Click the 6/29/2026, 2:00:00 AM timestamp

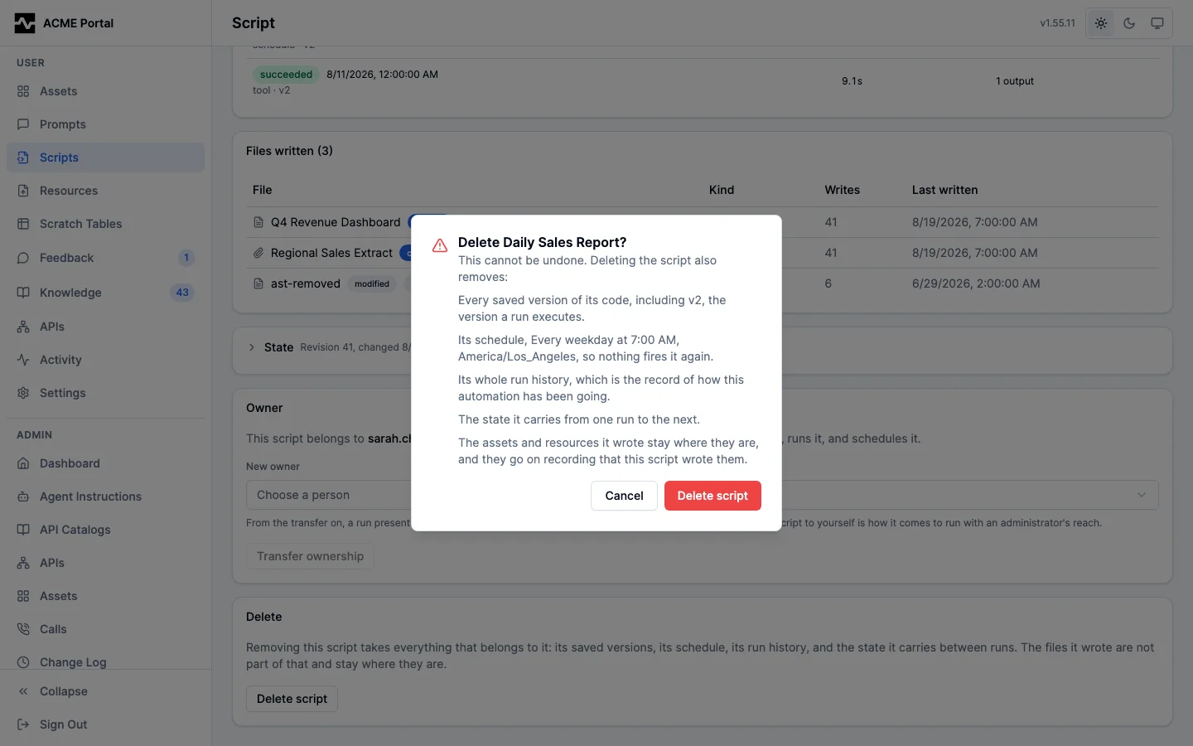[x=976, y=283]
